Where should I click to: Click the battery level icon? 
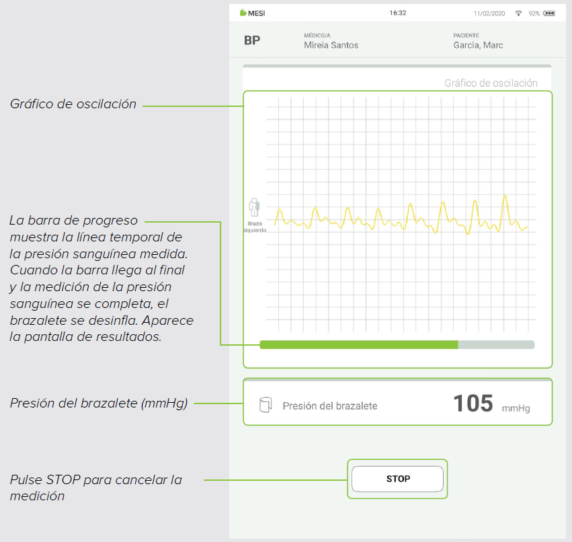point(550,12)
